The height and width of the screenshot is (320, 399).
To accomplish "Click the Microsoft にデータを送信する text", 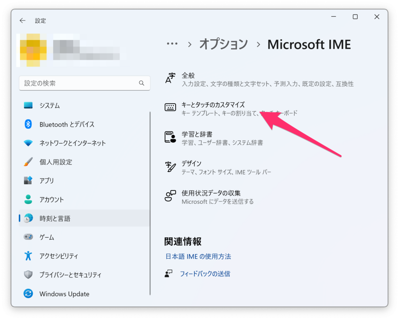I will (217, 202).
